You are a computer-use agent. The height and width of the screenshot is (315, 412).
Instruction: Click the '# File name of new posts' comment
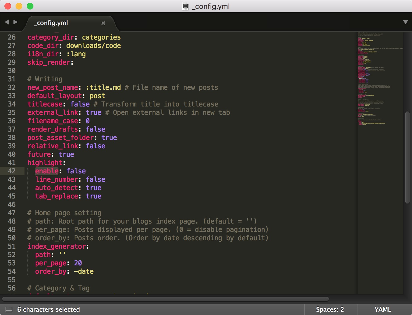click(171, 87)
